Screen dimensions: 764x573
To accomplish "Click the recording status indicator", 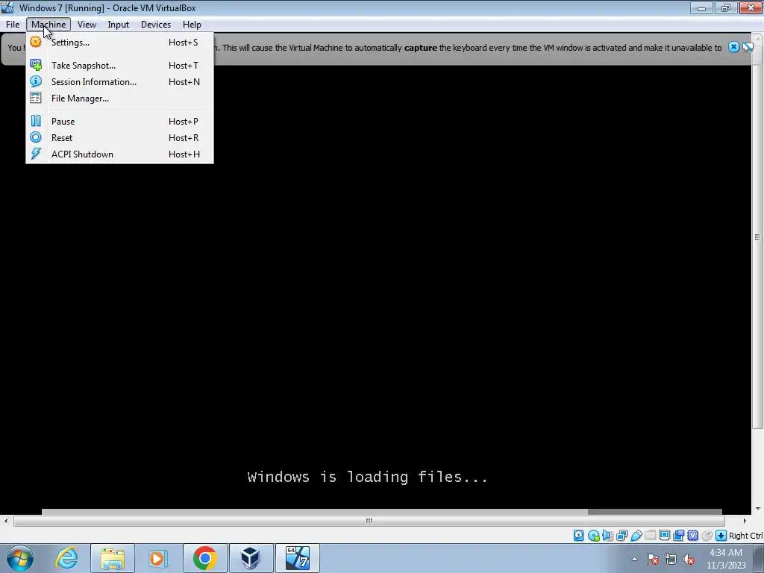I will pos(678,536).
